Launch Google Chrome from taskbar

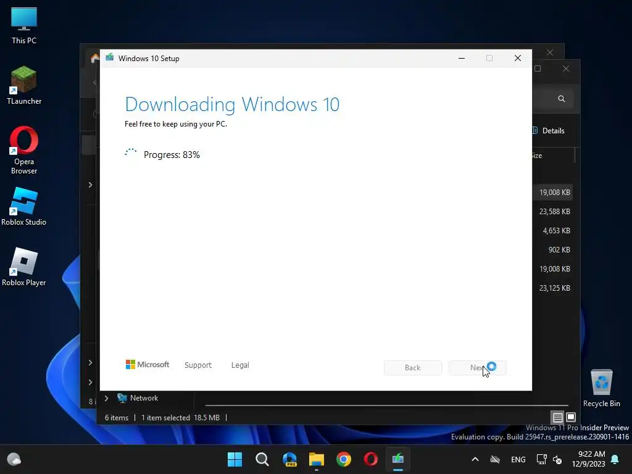pos(344,459)
